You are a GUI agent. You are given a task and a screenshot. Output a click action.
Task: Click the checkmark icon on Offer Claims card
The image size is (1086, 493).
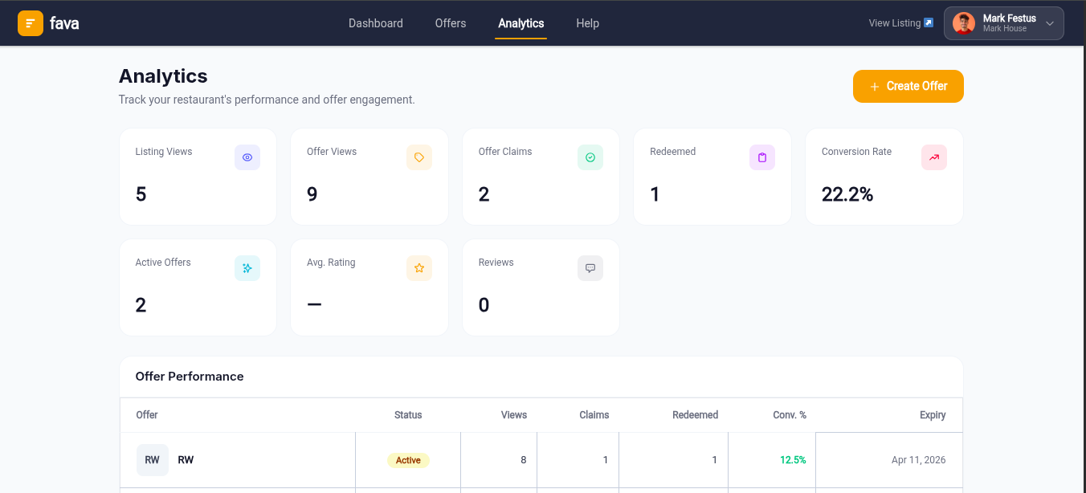tap(590, 157)
